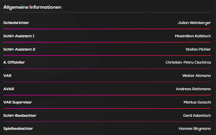216x135 pixels.
Task: Select the AVAR row label
Action: (9, 89)
